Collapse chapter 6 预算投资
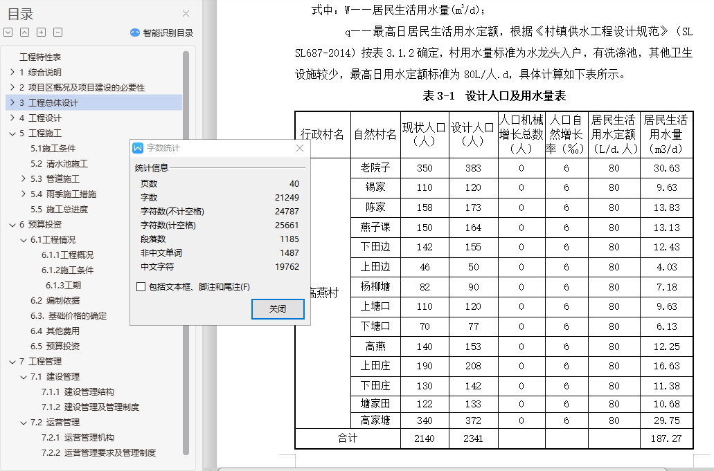The image size is (714, 471). 12,225
